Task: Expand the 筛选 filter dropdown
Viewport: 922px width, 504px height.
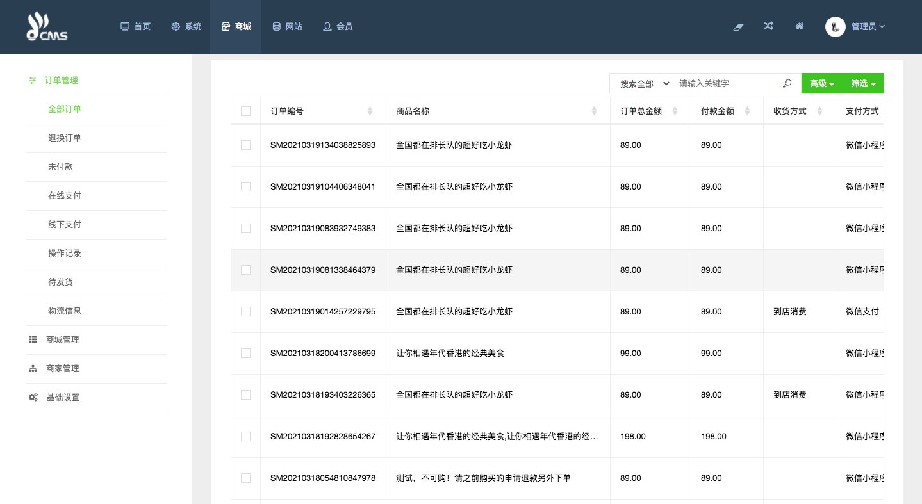Action: click(x=862, y=84)
